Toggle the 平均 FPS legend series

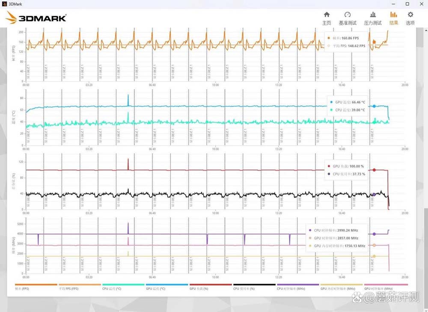point(80,287)
